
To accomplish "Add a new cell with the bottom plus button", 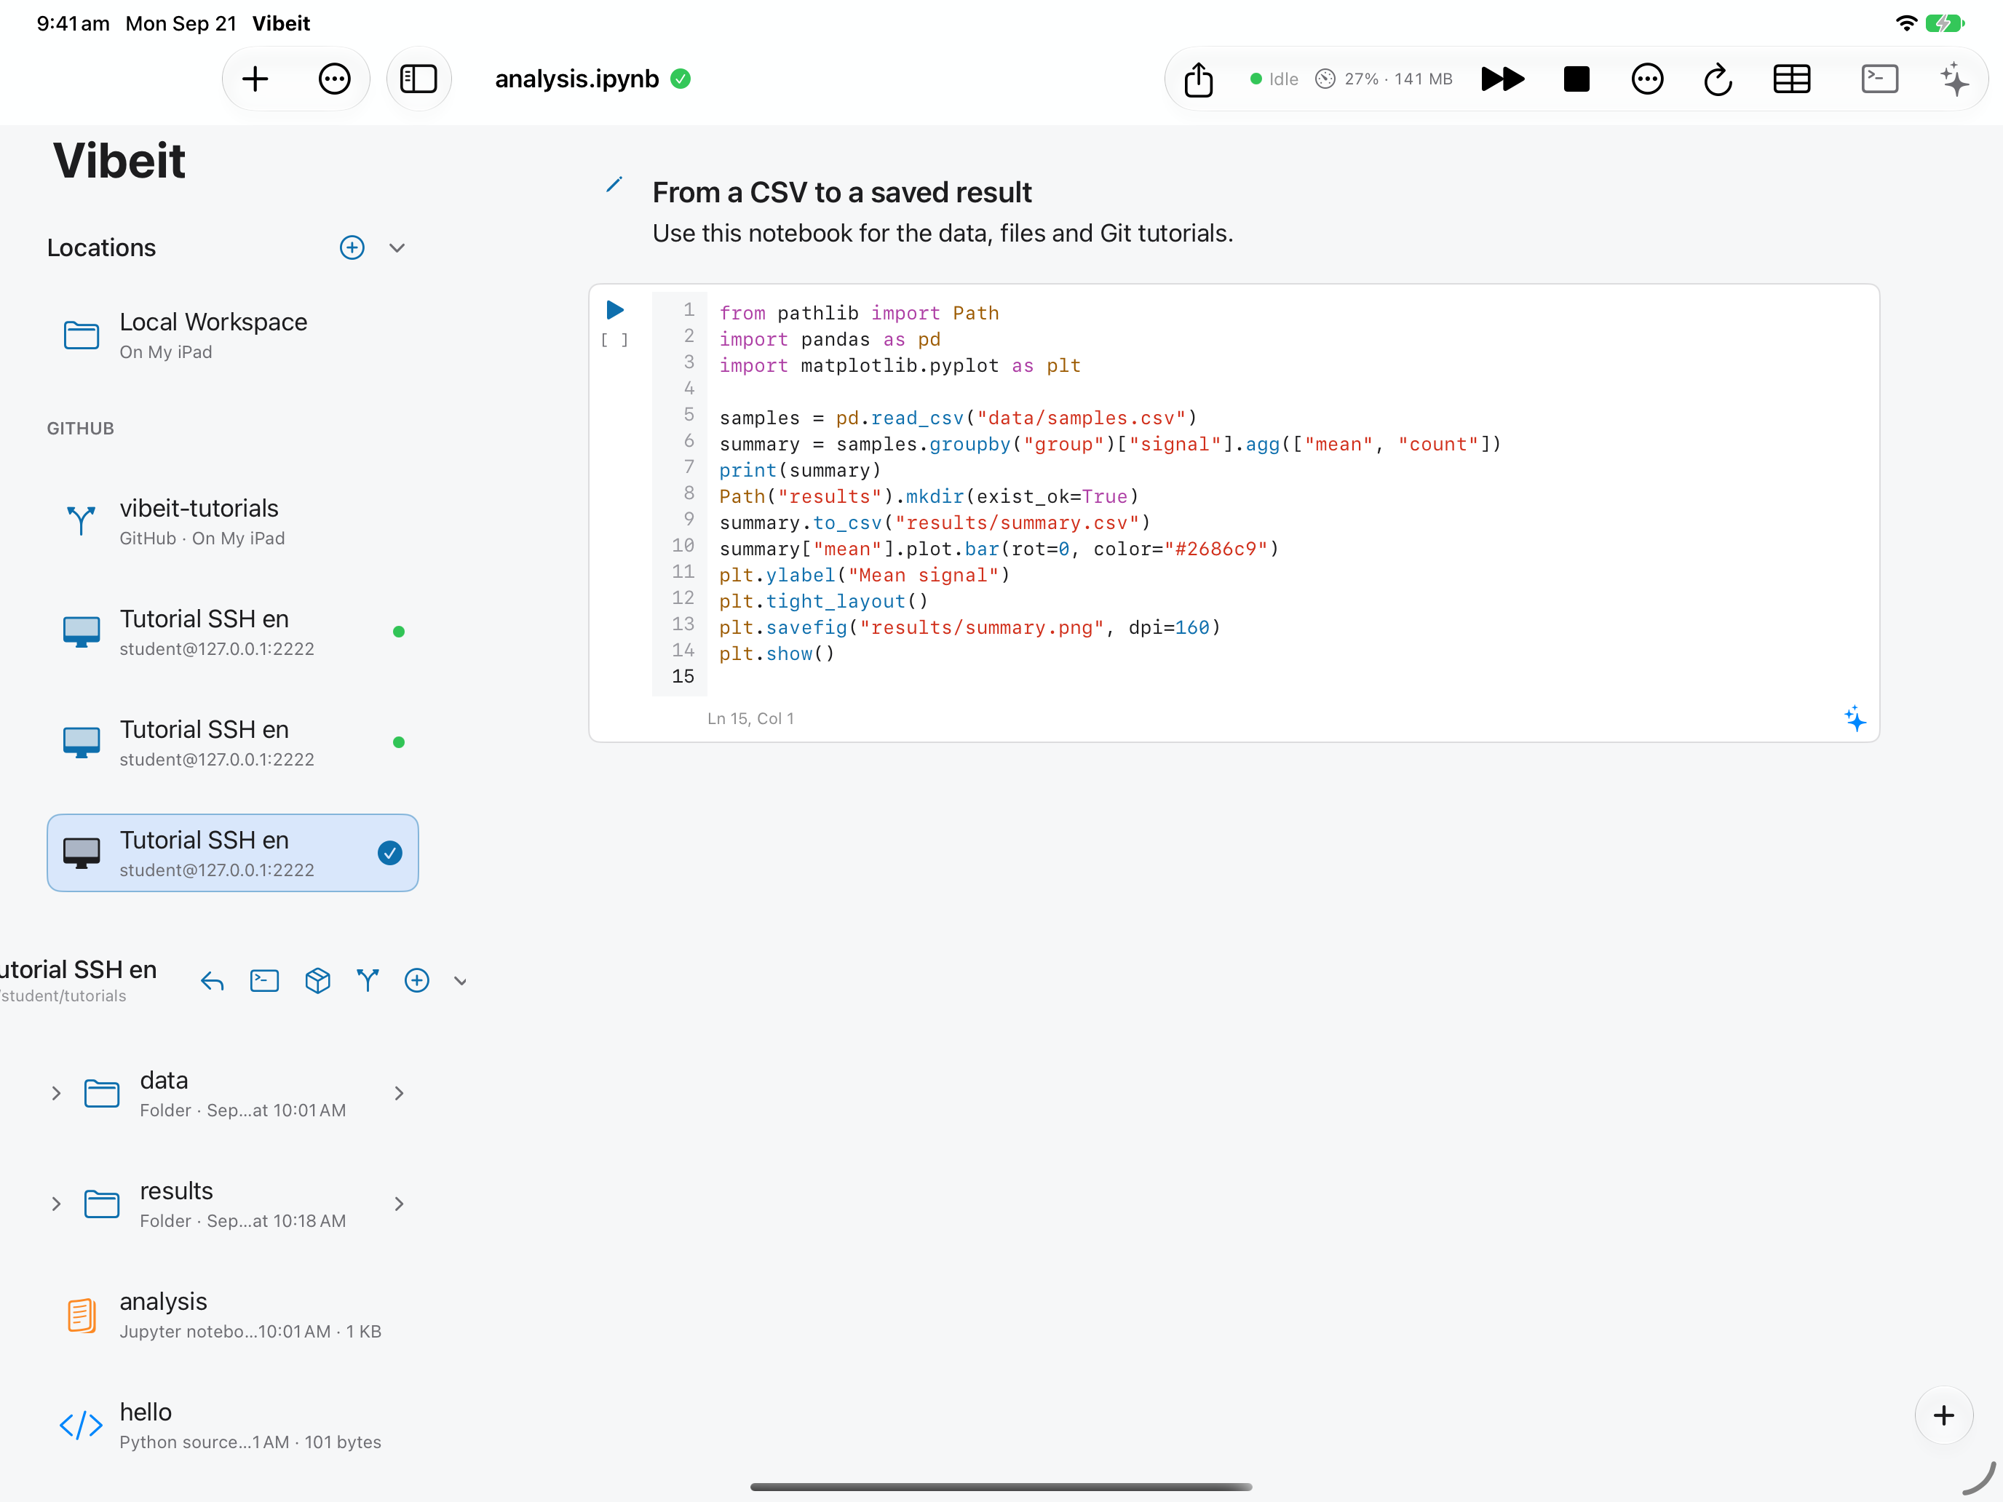I will coord(1943,1415).
